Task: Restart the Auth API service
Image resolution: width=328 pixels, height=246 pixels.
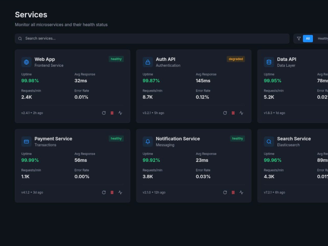Action: (x=225, y=113)
